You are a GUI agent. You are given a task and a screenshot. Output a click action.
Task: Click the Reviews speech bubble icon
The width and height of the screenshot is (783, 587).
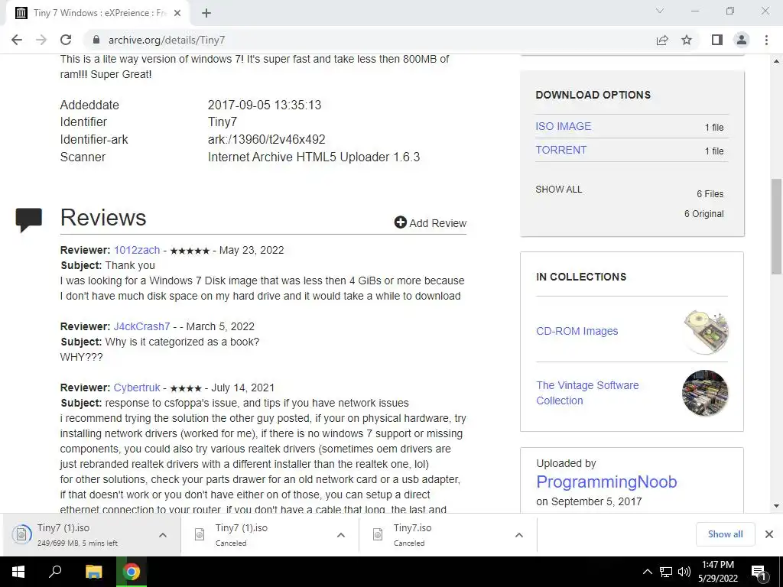click(28, 220)
